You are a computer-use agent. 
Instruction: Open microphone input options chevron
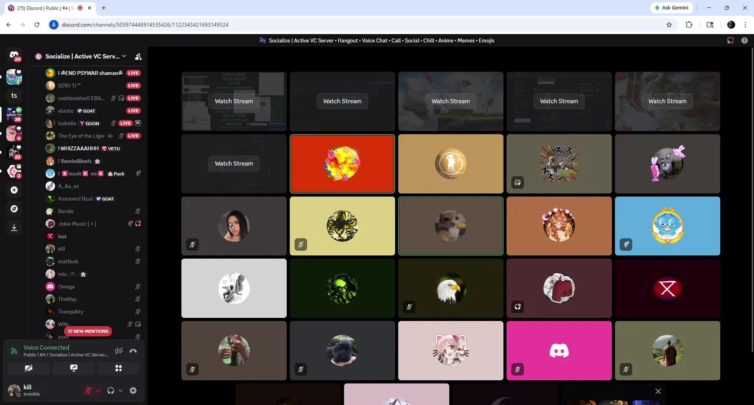[98, 390]
